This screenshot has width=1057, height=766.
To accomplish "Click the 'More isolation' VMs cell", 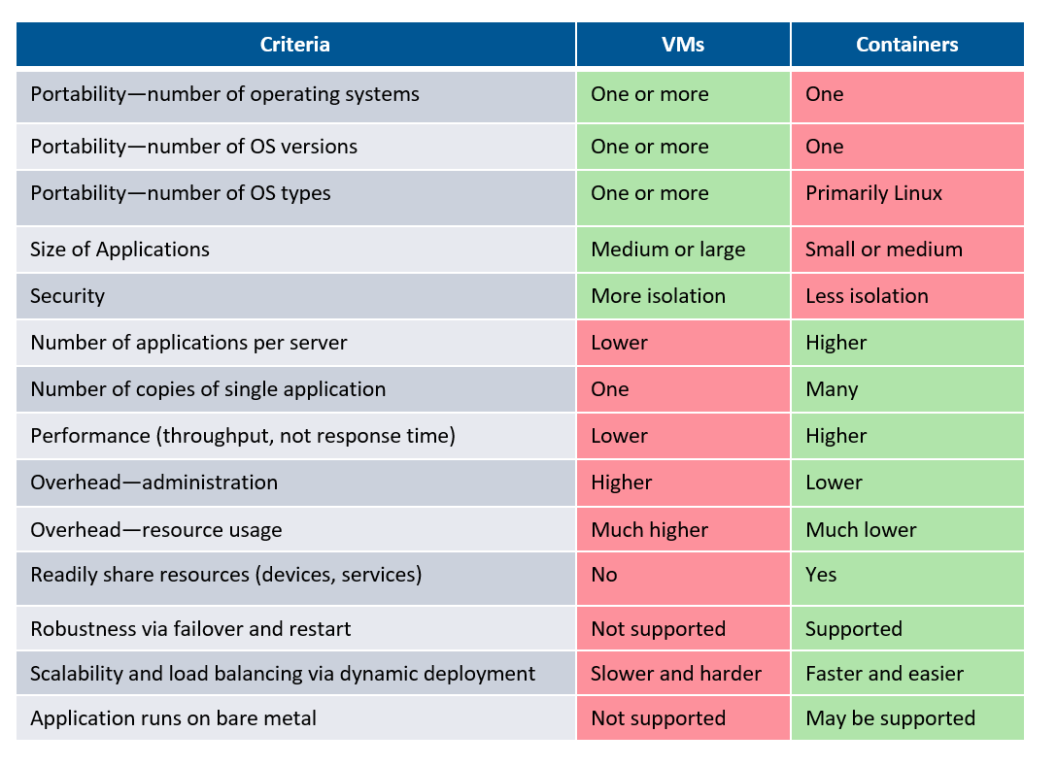I will click(x=658, y=296).
